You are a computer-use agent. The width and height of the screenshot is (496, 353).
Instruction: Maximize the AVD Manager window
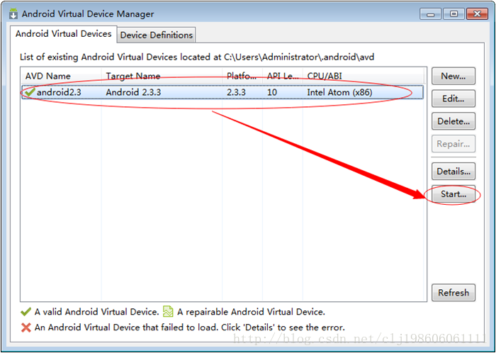(x=453, y=14)
